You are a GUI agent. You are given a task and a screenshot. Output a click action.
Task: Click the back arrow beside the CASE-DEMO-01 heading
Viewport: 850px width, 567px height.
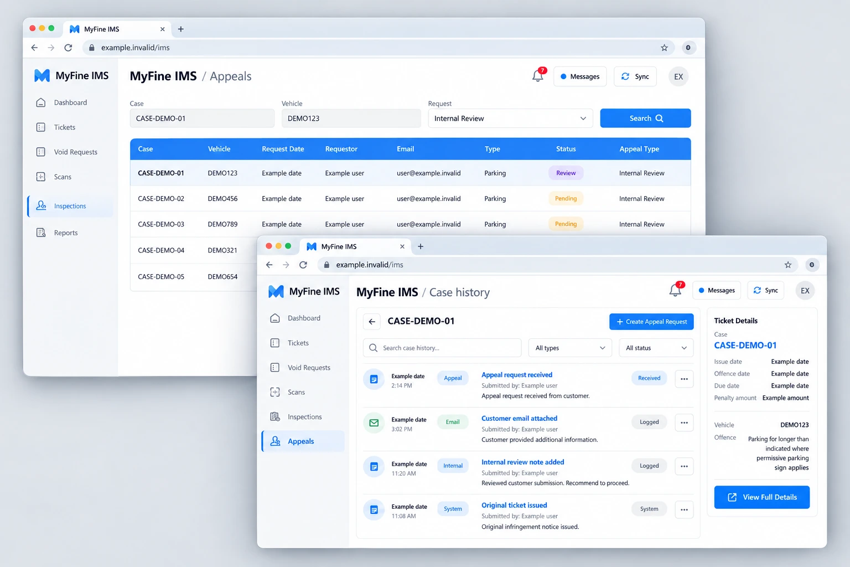[x=372, y=322]
